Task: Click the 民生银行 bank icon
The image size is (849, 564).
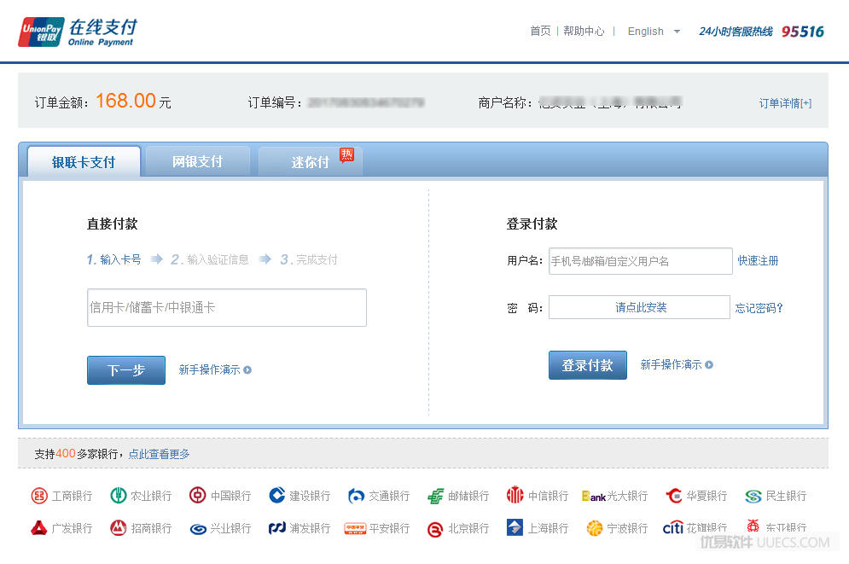Action: (753, 496)
